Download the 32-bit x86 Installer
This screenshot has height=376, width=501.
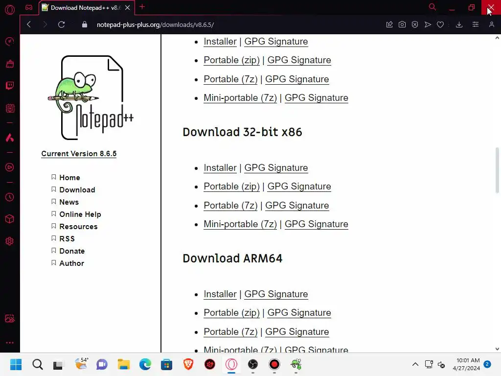(x=220, y=168)
